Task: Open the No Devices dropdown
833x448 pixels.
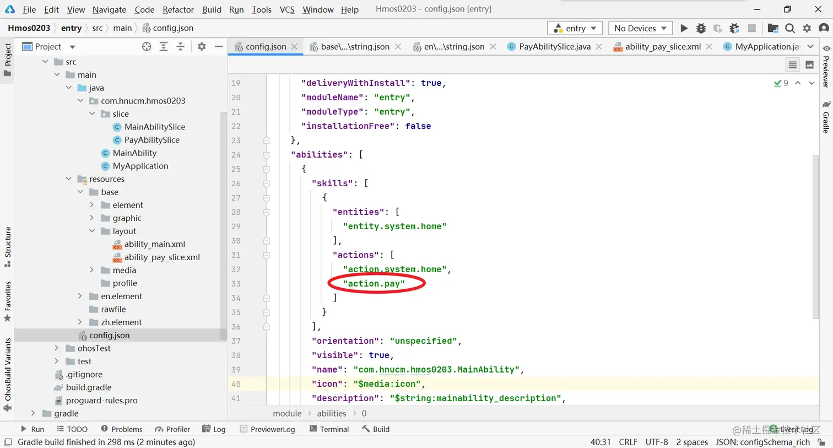Action: point(640,28)
